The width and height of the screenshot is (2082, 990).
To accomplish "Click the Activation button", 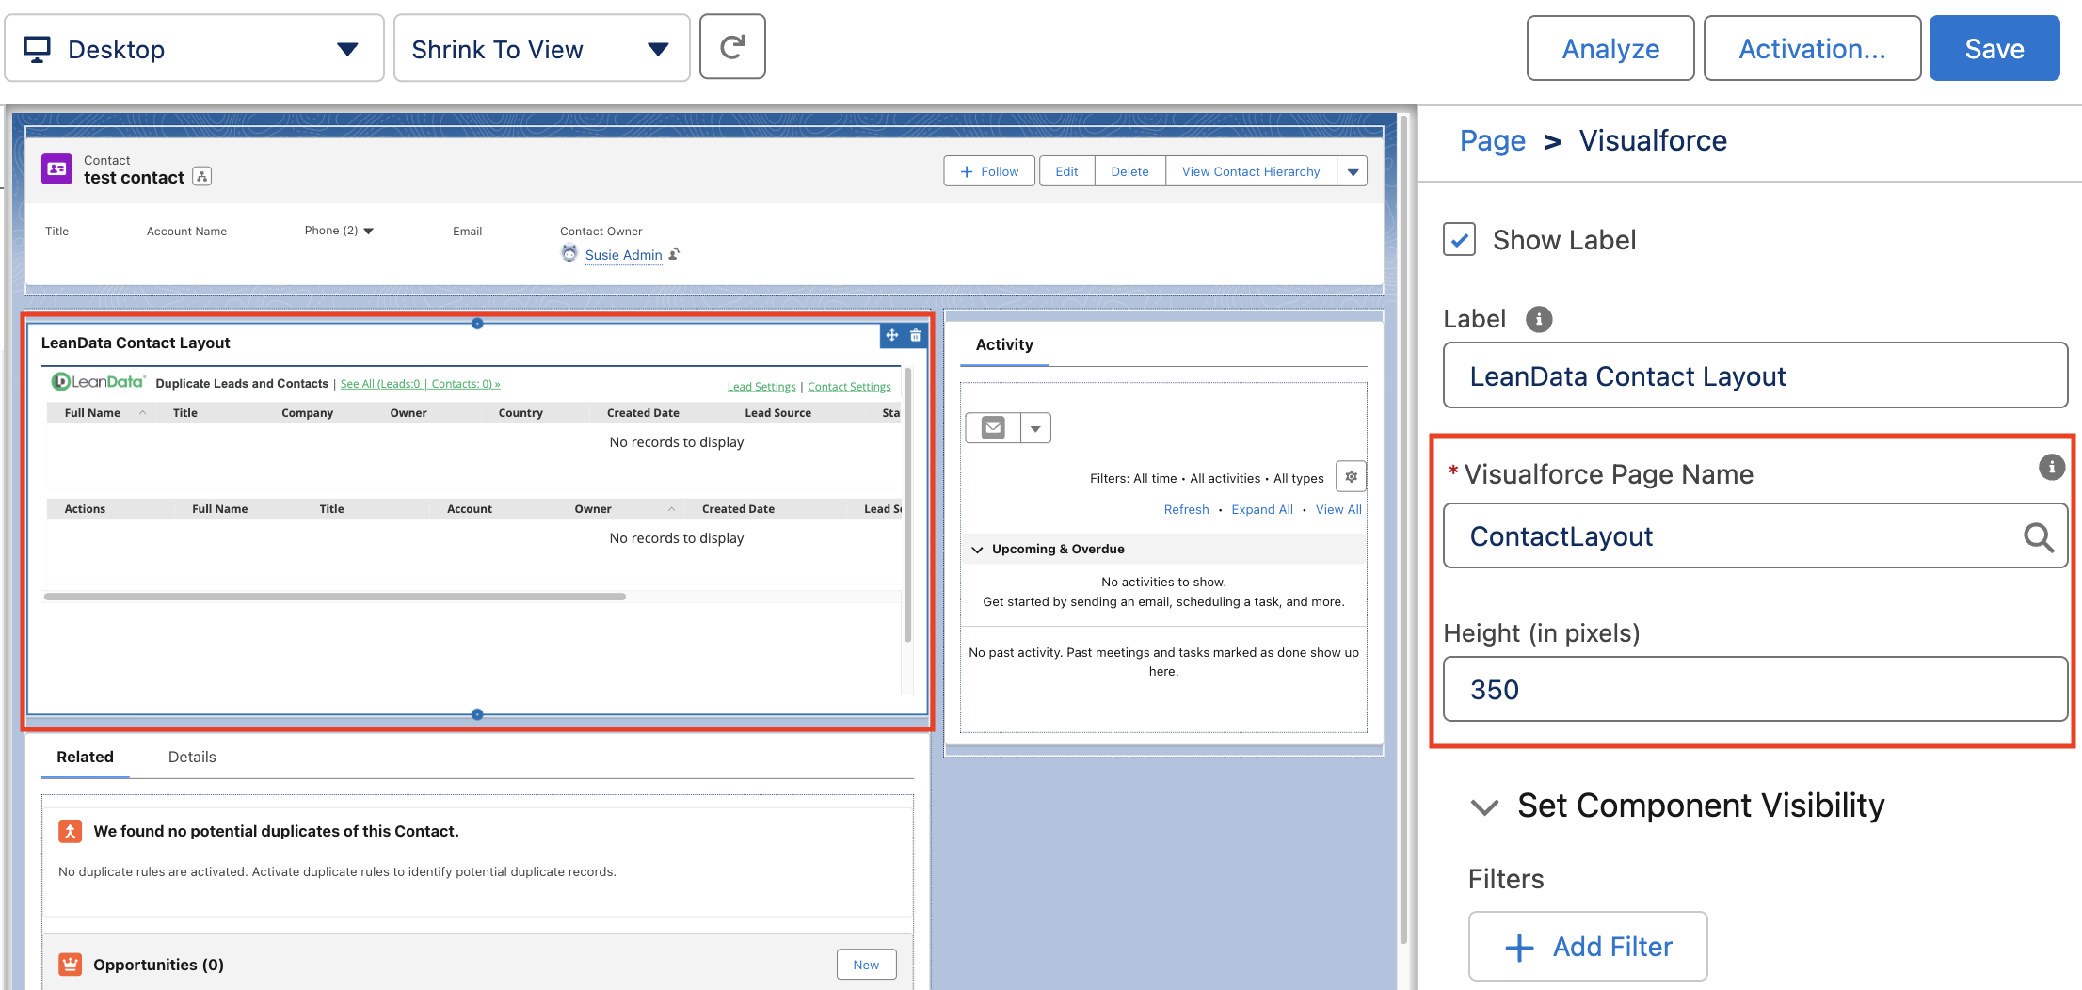I will (1812, 48).
